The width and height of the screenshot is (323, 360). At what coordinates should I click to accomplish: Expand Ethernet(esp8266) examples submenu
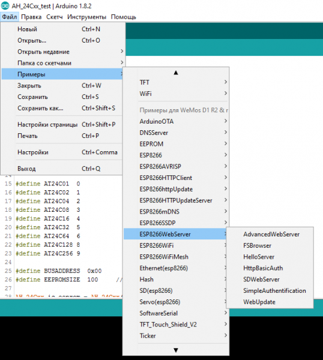(x=175, y=268)
